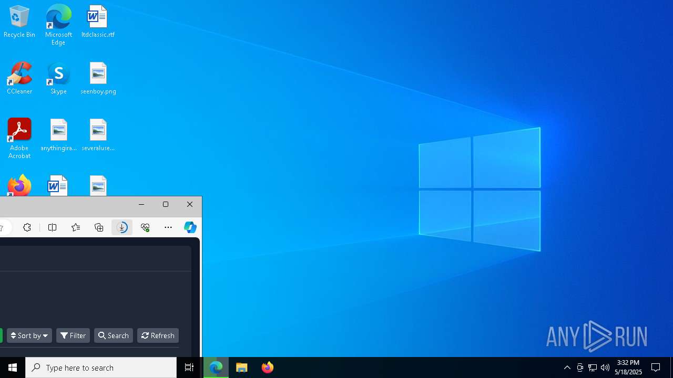The width and height of the screenshot is (673, 378).
Task: Open the Action Center notifications icon
Action: pos(656,367)
